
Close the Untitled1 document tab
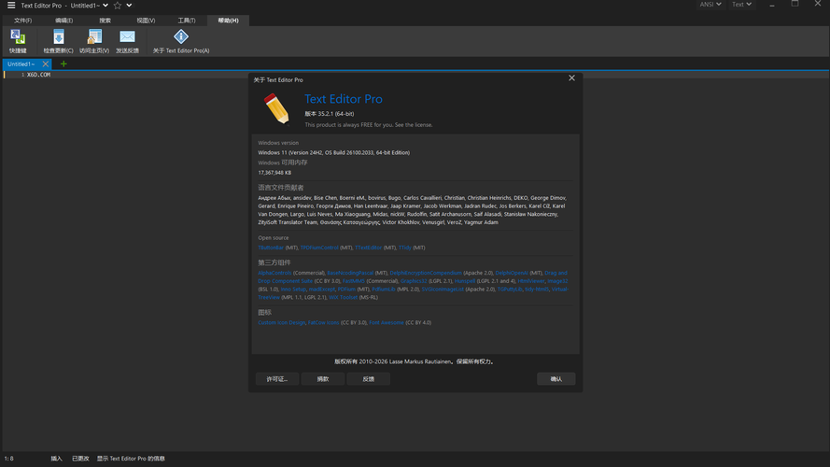tap(46, 64)
